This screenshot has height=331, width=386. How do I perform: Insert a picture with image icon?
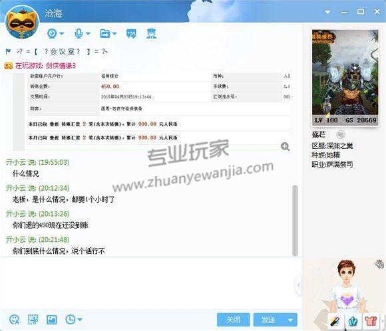coord(52,320)
